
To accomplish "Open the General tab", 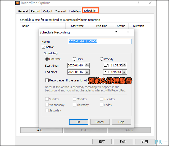I will (x=23, y=11).
